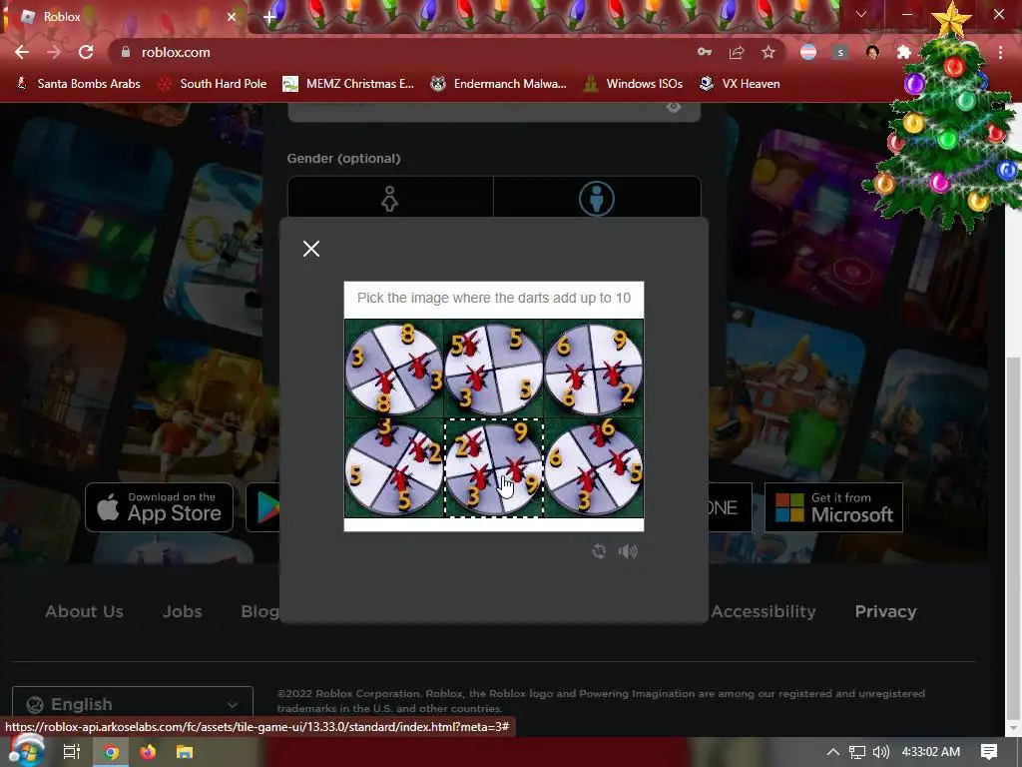Open the About Us footer link
Image resolution: width=1022 pixels, height=767 pixels.
[84, 612]
